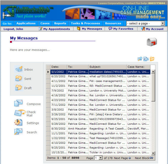The height and width of the screenshot is (164, 168).
Task: Click the Next Block double-arrow icon
Action: (x=151, y=158)
